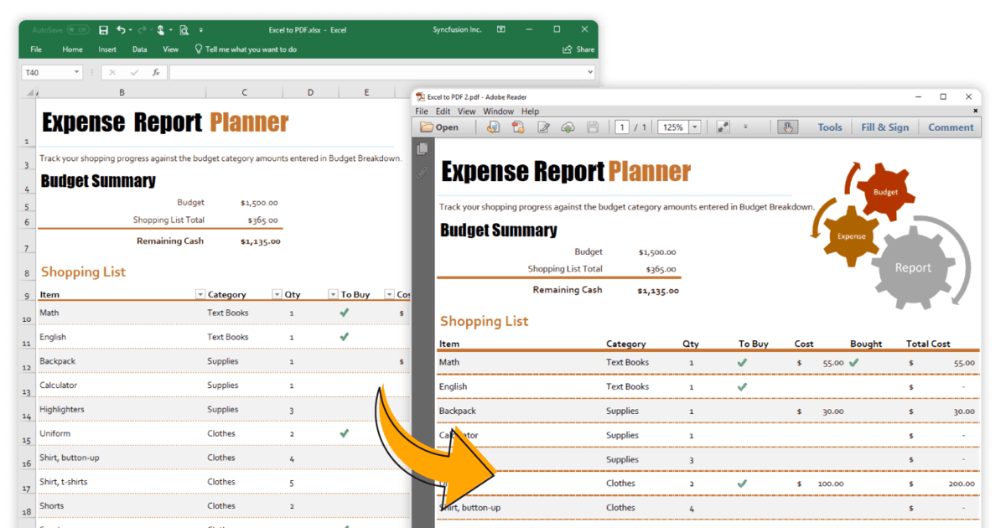This screenshot has height=528, width=1006.
Task: Toggle the AutoSave switch in Excel
Action: click(77, 30)
